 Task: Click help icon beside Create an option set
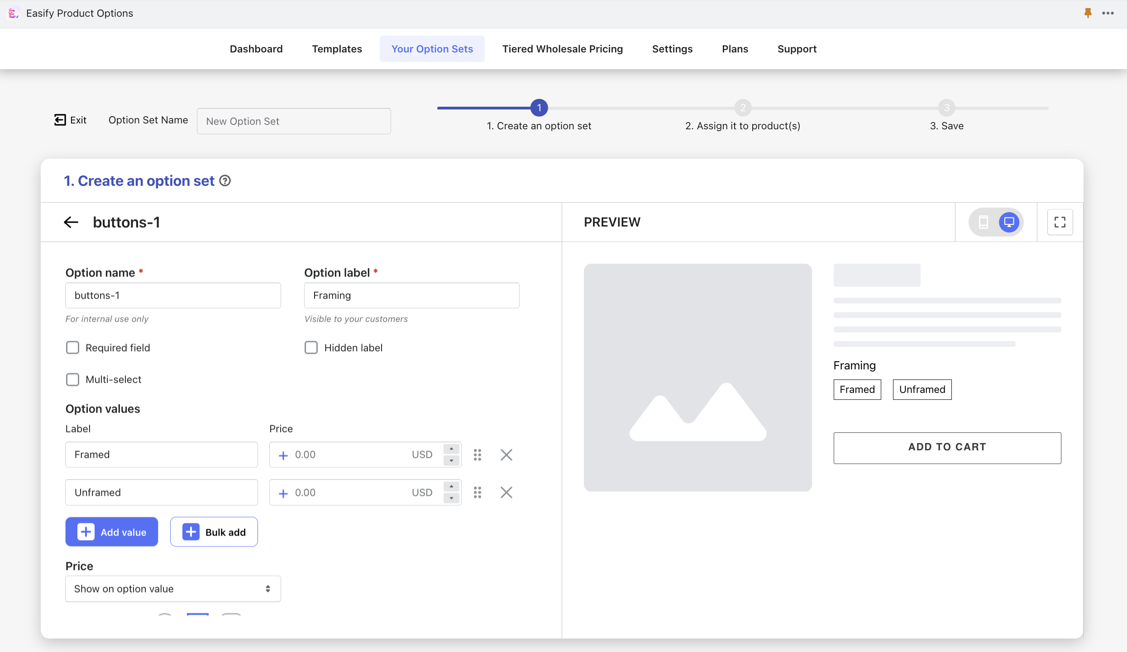(x=225, y=181)
